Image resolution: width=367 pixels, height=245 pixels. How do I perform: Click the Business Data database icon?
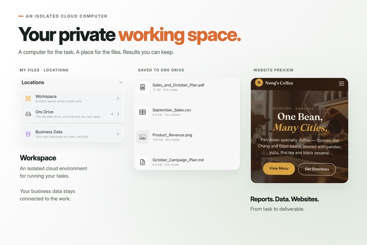(28, 134)
